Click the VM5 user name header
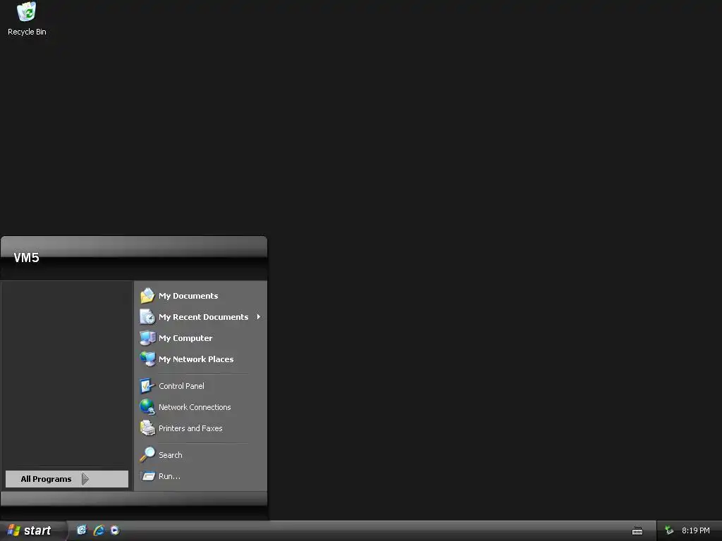This screenshot has width=722, height=541. point(26,258)
